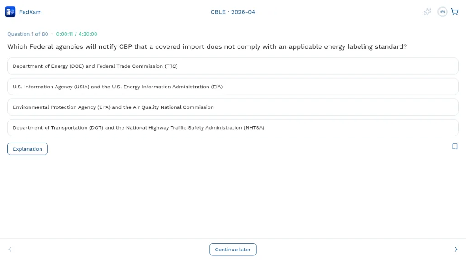This screenshot has height=260, width=466.
Task: Bookmark this question with the bookmark icon
Action: point(455,146)
